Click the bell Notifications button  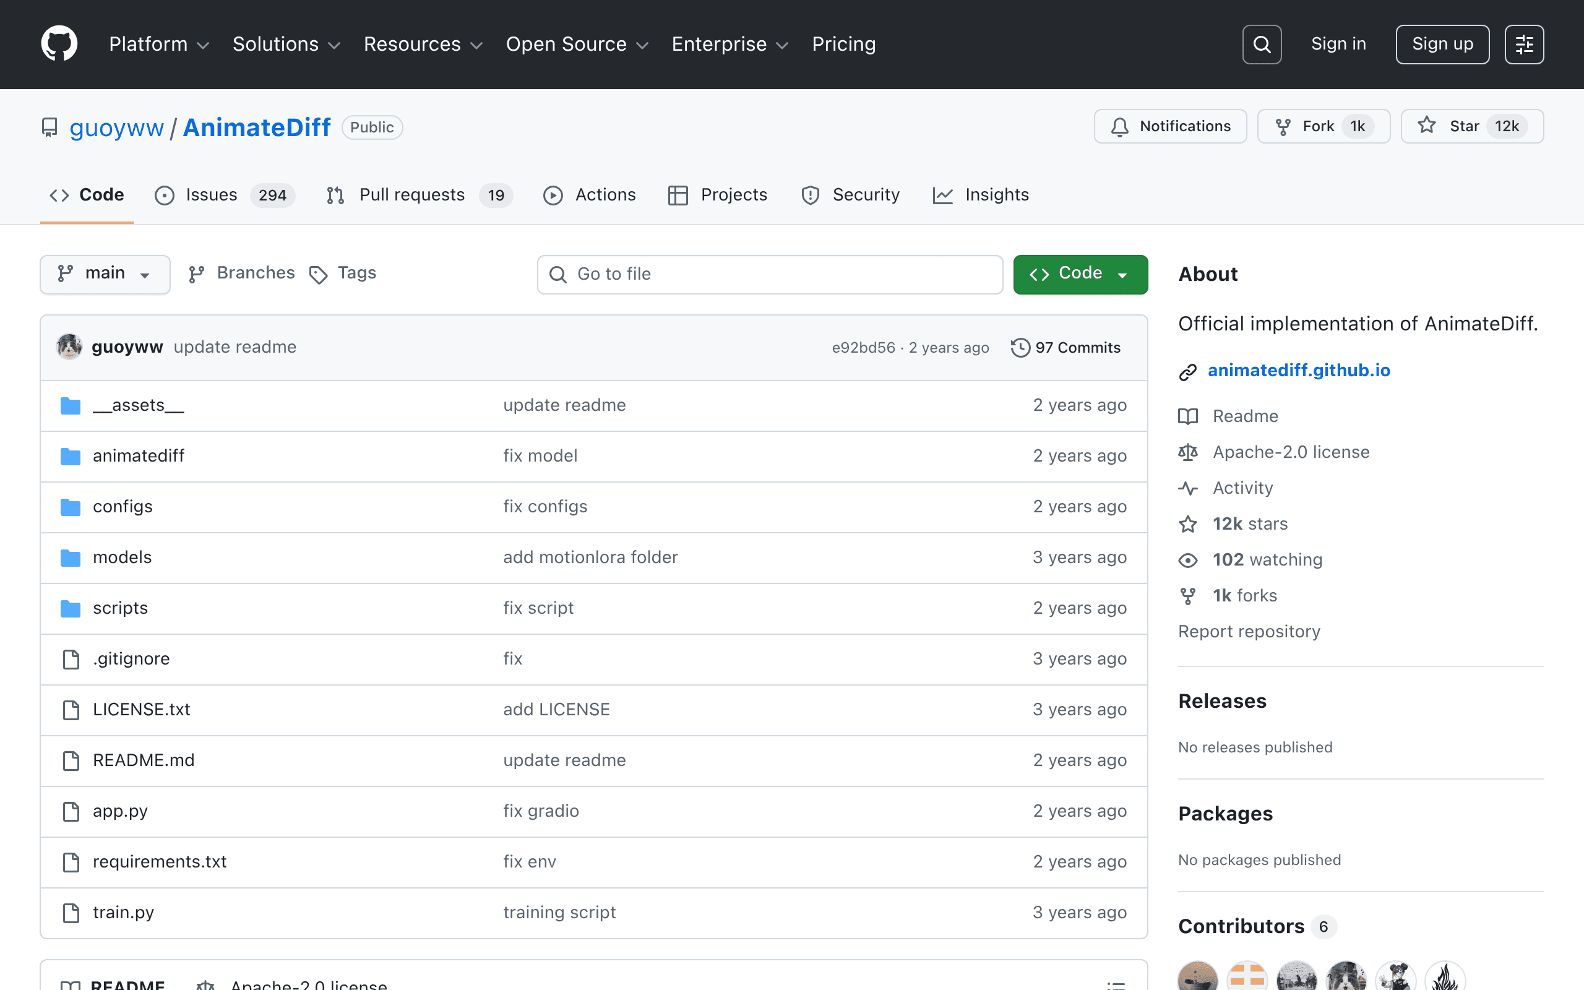[x=1169, y=126]
